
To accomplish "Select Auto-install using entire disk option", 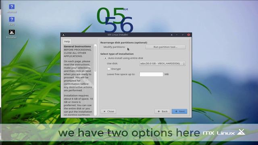I will (x=106, y=58).
